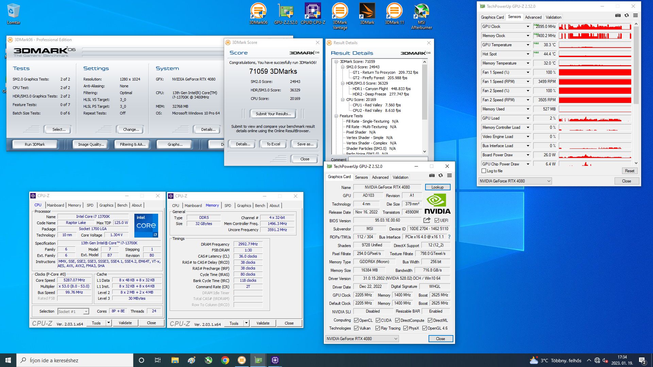653x367 pixels.
Task: Open the GPU-Z.2.52.0 desktop shortcut
Action: [x=286, y=14]
